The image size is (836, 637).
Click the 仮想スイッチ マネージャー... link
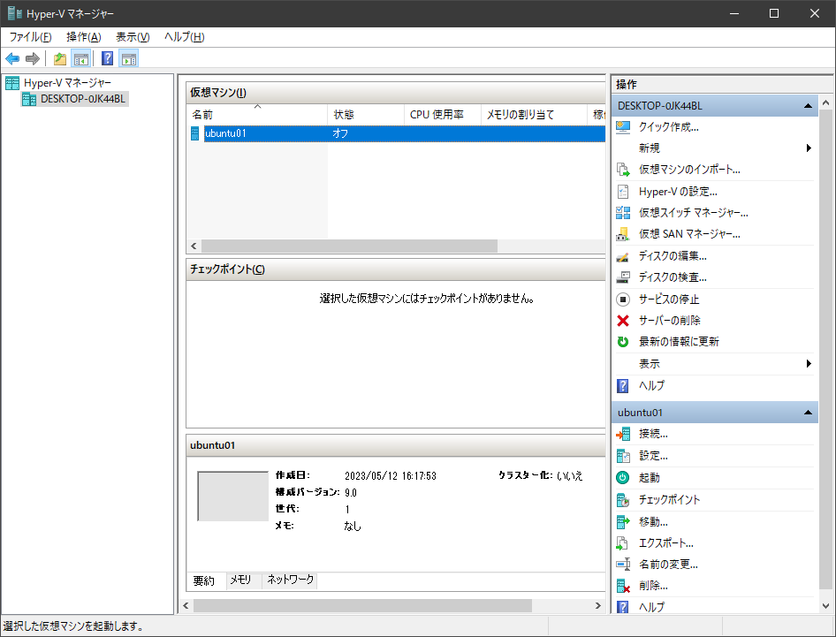coord(694,213)
